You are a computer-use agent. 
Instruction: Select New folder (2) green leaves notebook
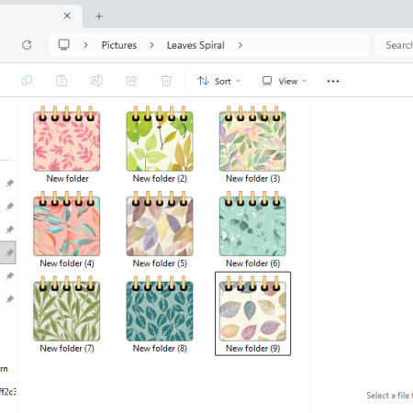160,139
